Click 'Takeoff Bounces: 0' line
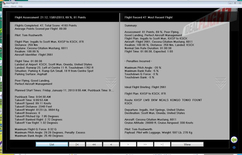Screen dimensions: 242x155 (27, 113)
